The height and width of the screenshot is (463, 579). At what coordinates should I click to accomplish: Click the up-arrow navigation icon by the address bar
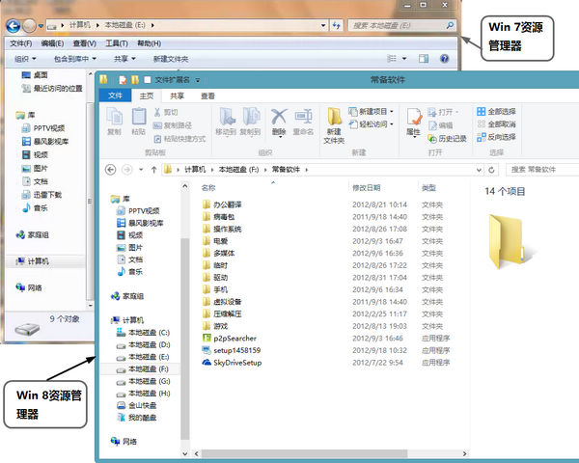(x=152, y=169)
